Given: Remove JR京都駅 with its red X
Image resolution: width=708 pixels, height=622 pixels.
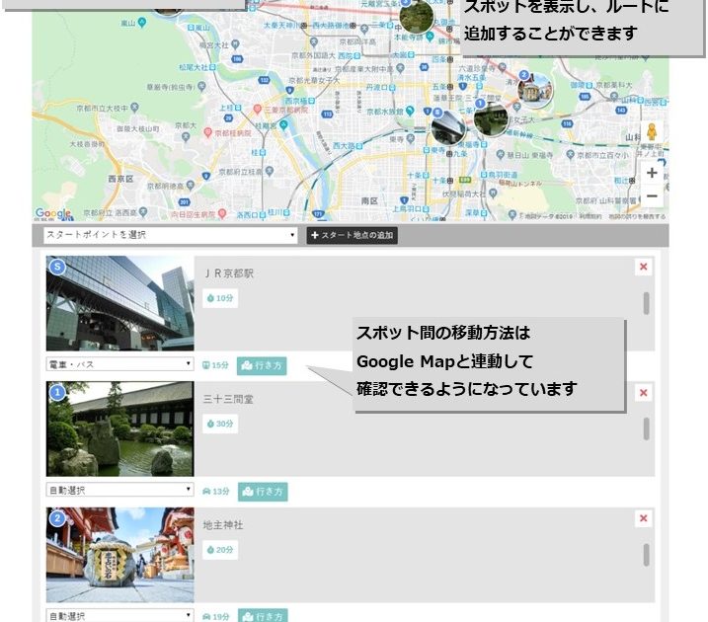Looking at the screenshot, I should click(644, 267).
